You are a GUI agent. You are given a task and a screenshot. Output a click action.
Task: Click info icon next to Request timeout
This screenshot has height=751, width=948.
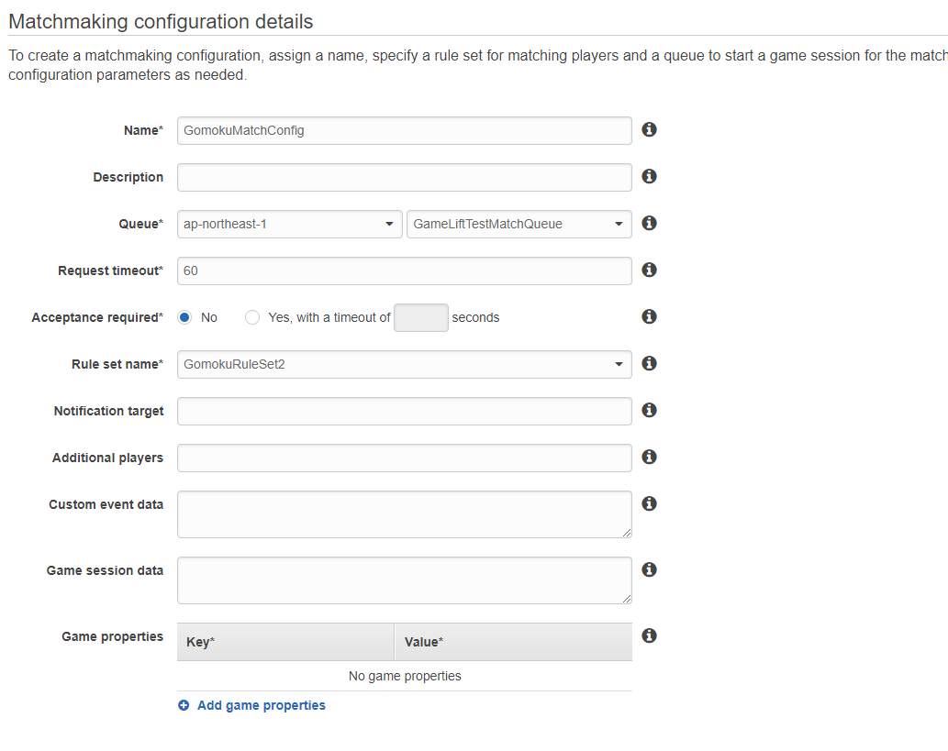pyautogui.click(x=649, y=270)
